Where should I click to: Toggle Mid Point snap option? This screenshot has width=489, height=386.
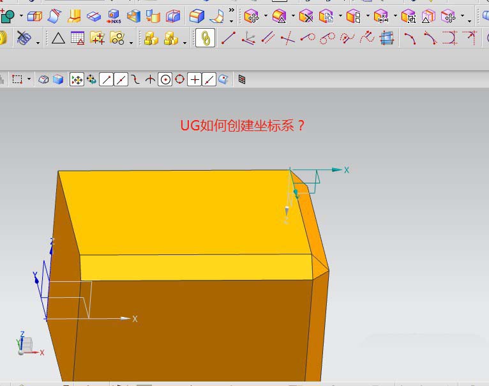(x=121, y=79)
